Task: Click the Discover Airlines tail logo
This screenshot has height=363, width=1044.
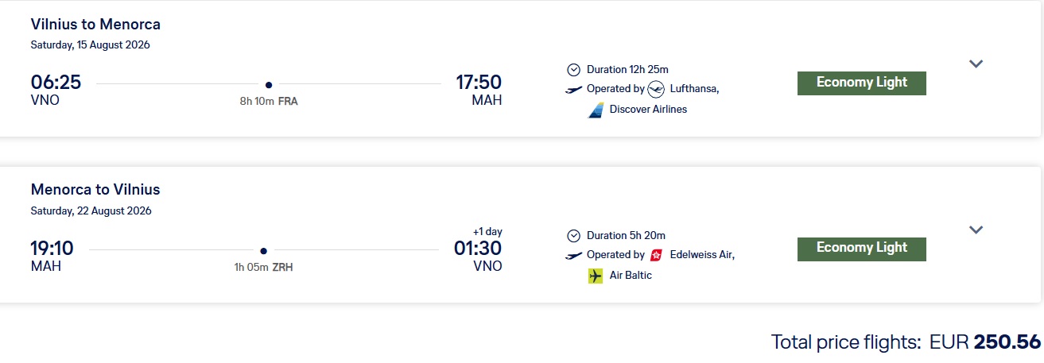Action: coord(596,110)
